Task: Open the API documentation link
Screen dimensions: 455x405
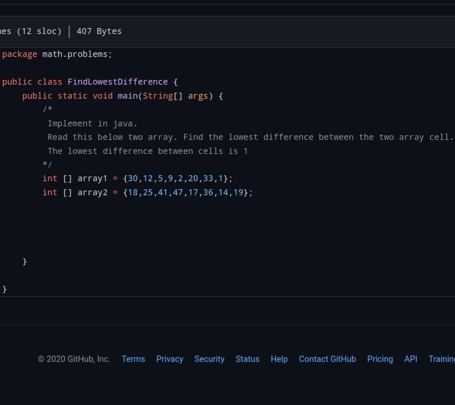Action: (x=410, y=359)
